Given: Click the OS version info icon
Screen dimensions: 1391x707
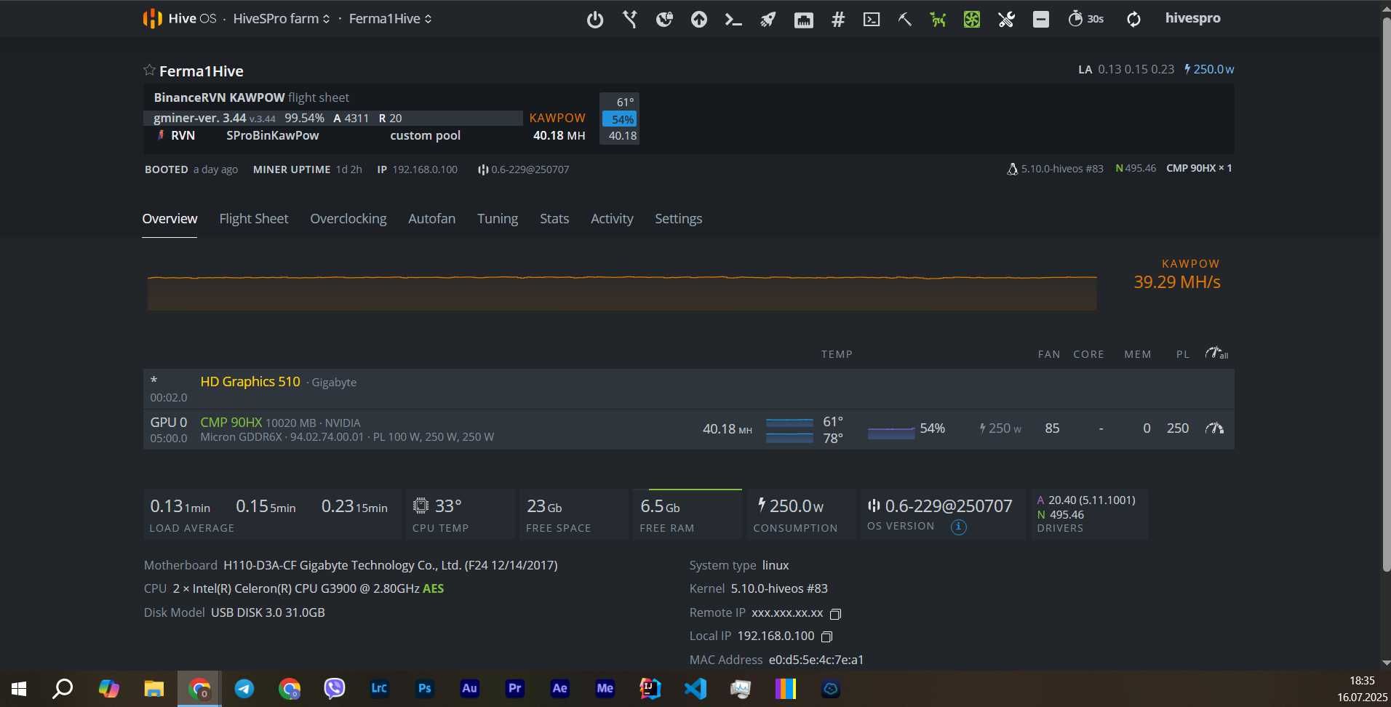Looking at the screenshot, I should [x=959, y=527].
